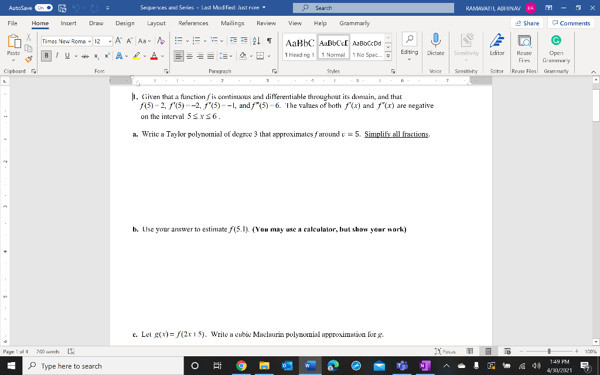Click the Sort A-Z icon
Screen dimensions: 600x375
(x=257, y=41)
